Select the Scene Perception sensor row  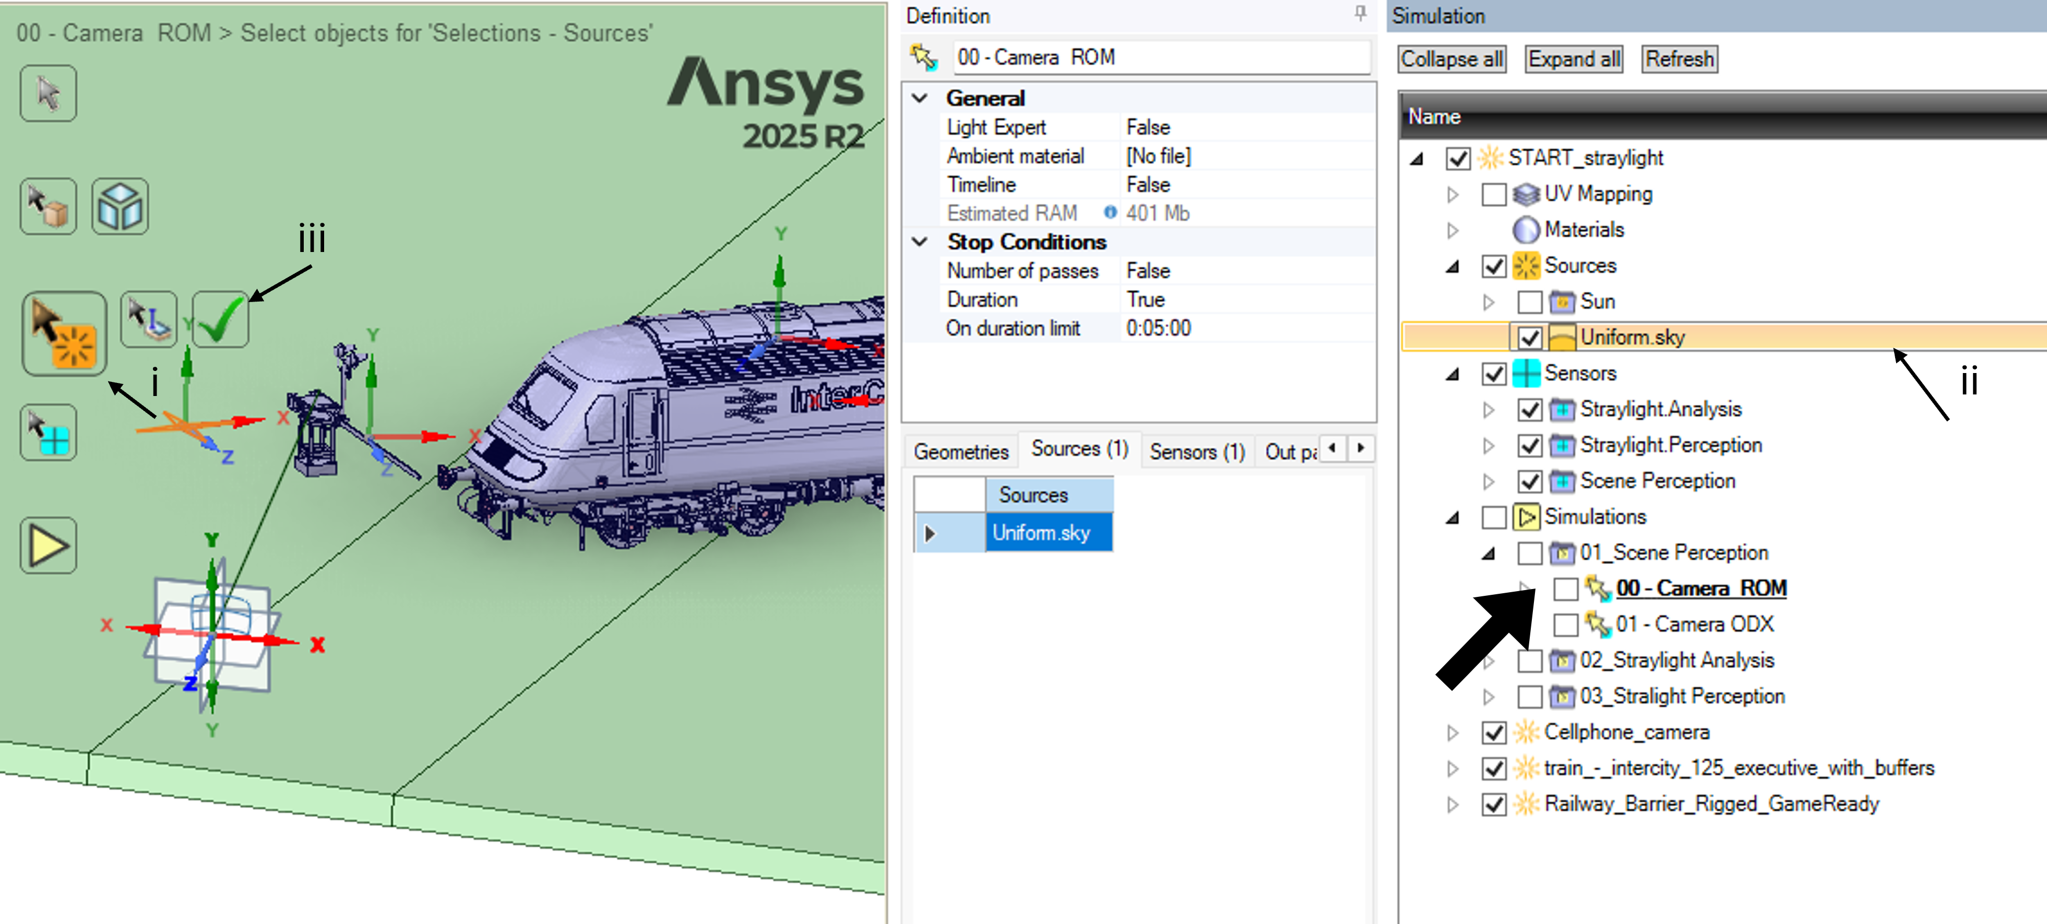1658,482
